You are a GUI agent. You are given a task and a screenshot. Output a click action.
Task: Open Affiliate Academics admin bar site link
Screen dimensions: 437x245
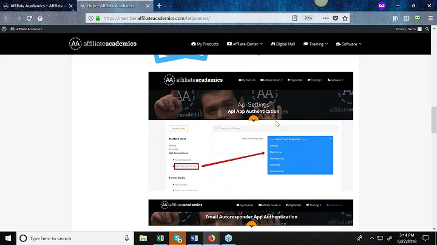[26, 29]
